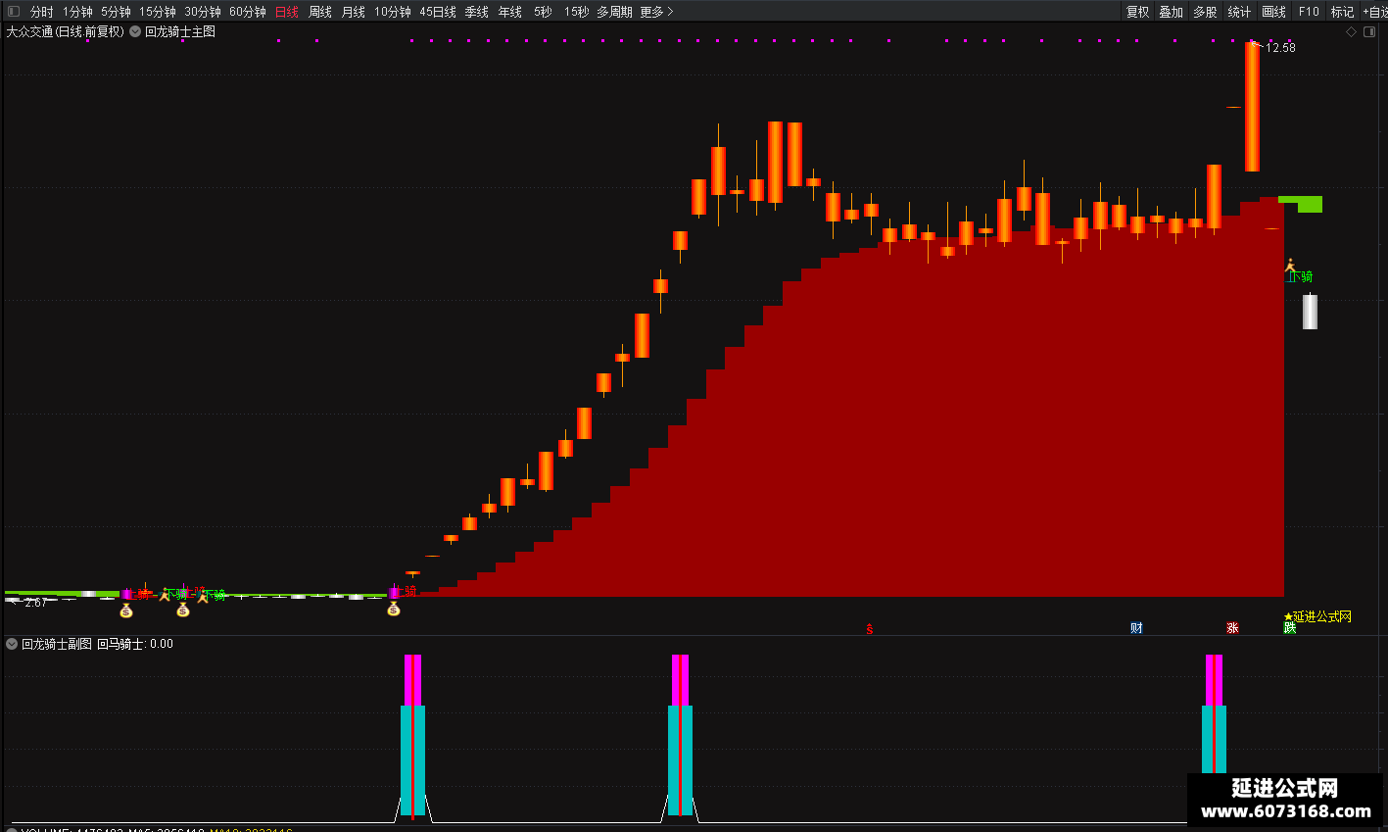Click the latest white candlestick bar
The width and height of the screenshot is (1388, 832).
point(1310,312)
